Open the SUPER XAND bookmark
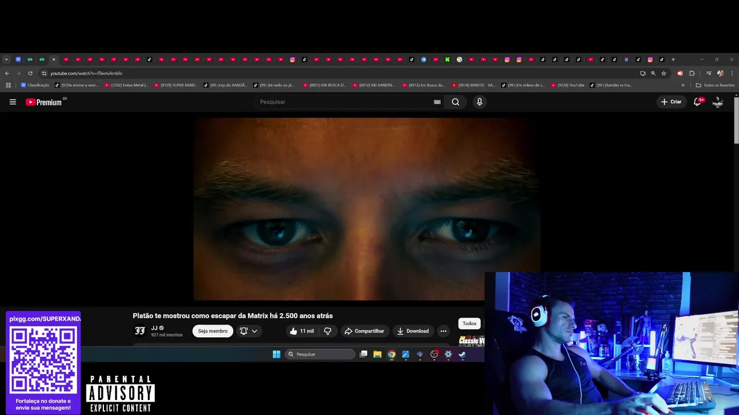Image resolution: width=739 pixels, height=415 pixels. (176, 85)
